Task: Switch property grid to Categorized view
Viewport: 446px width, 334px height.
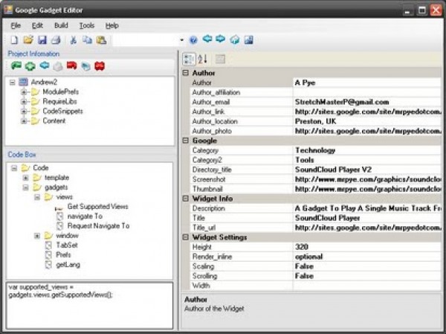Action: pos(189,59)
